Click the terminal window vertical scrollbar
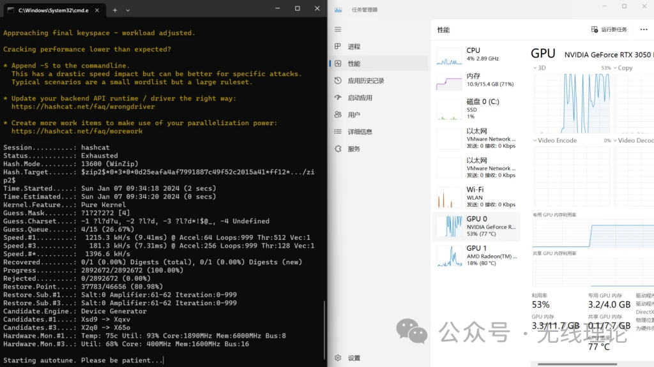 pyautogui.click(x=324, y=329)
